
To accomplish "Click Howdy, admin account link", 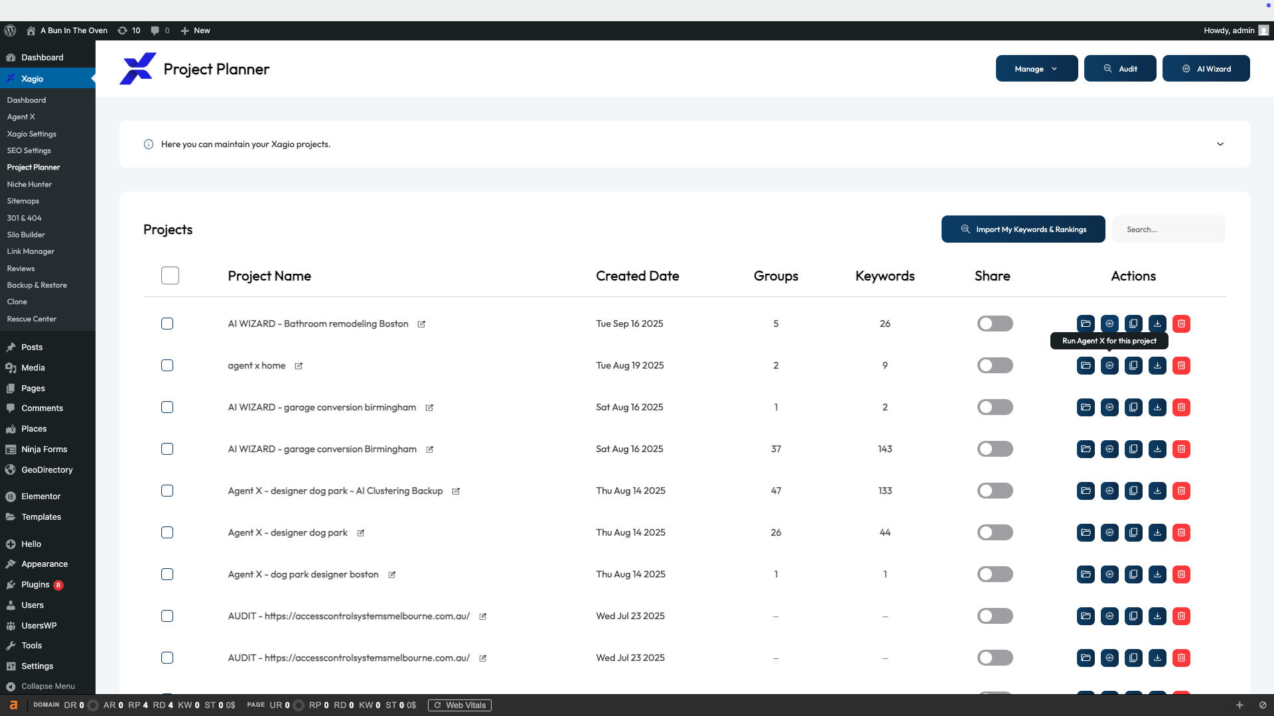I will click(x=1236, y=30).
